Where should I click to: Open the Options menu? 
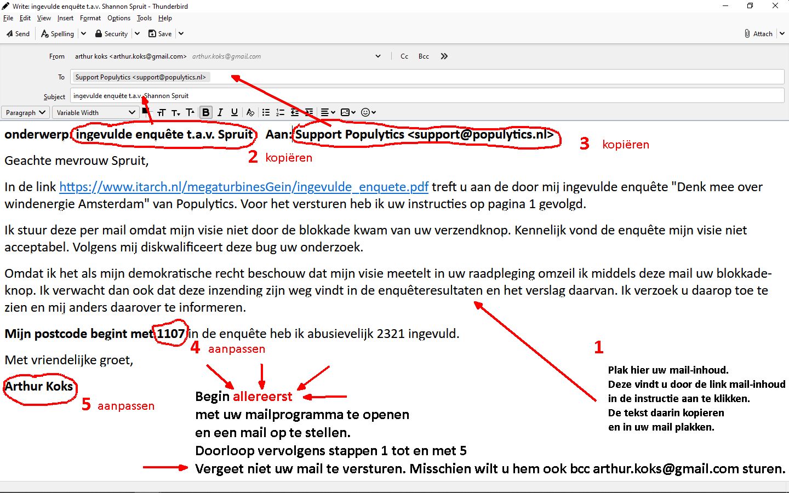tap(119, 18)
